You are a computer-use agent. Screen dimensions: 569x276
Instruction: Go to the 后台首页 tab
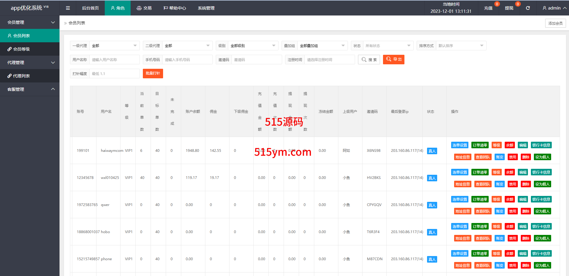pyautogui.click(x=90, y=8)
